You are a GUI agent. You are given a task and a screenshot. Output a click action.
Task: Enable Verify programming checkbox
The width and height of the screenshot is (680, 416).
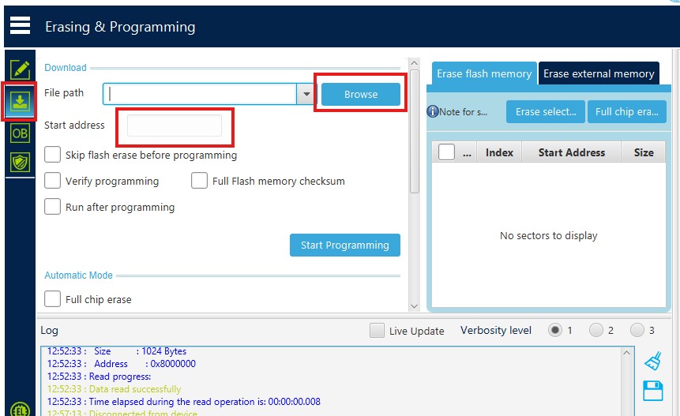tap(52, 181)
